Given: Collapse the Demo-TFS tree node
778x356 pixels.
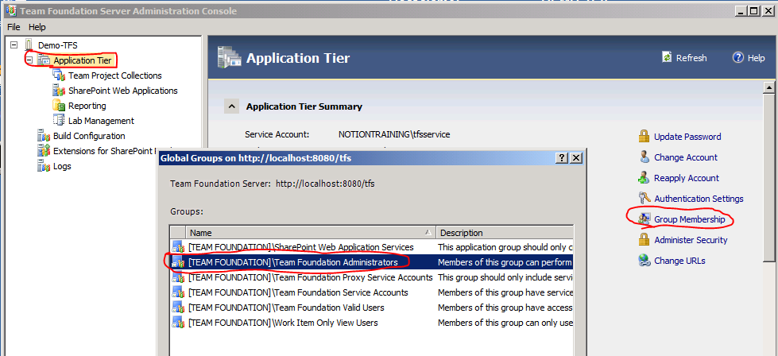Looking at the screenshot, I should [x=14, y=45].
